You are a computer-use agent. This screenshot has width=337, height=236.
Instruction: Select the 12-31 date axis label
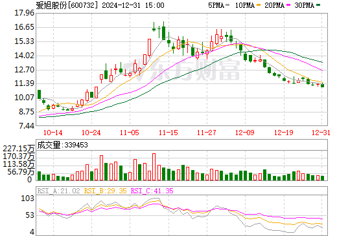[321, 133]
